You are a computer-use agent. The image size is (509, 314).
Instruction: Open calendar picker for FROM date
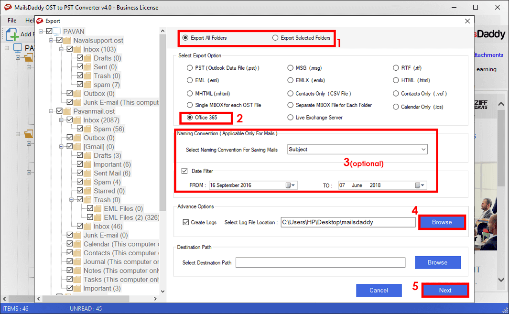tap(290, 185)
